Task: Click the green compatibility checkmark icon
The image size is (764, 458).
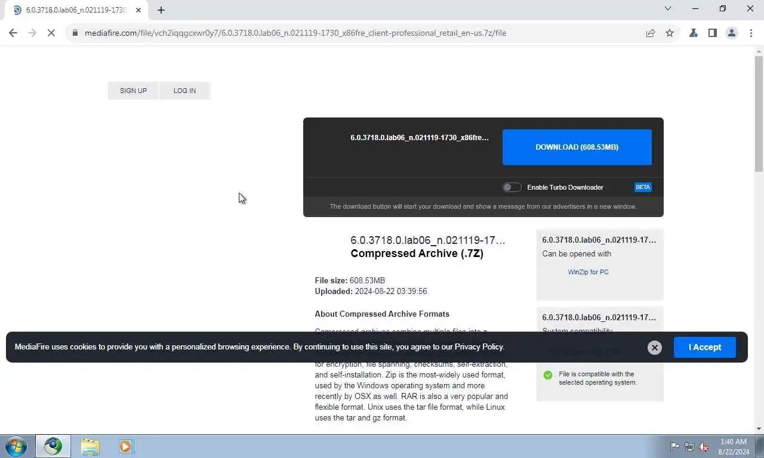Action: [547, 375]
